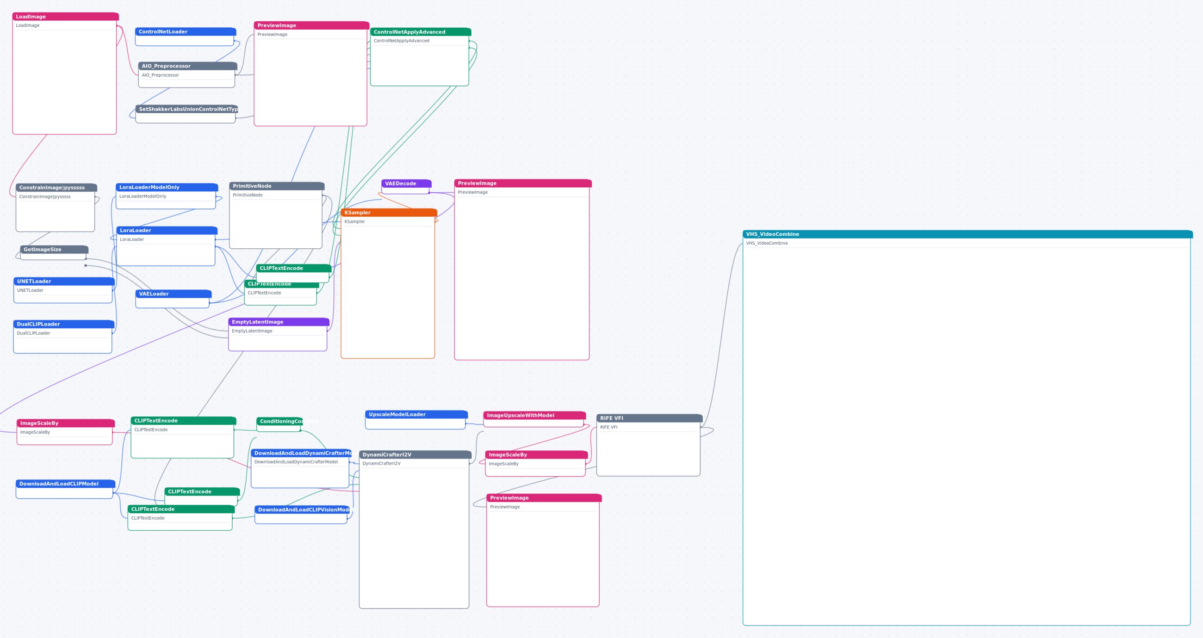
Task: Select the AIO_Preprocessor node header
Action: point(188,66)
